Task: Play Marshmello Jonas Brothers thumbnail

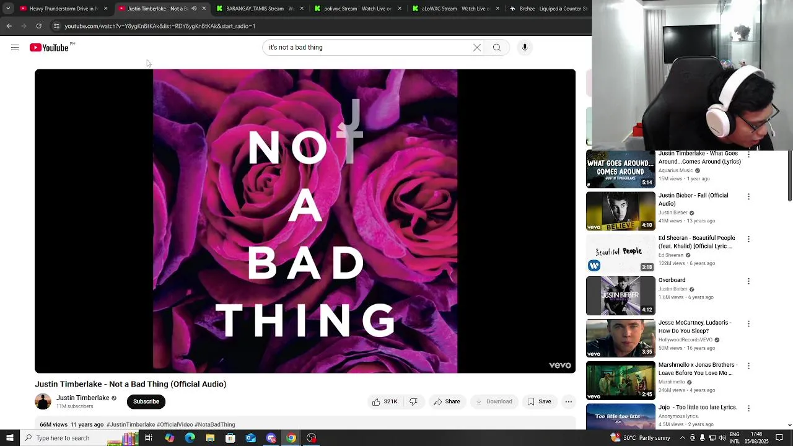Action: [621, 381]
